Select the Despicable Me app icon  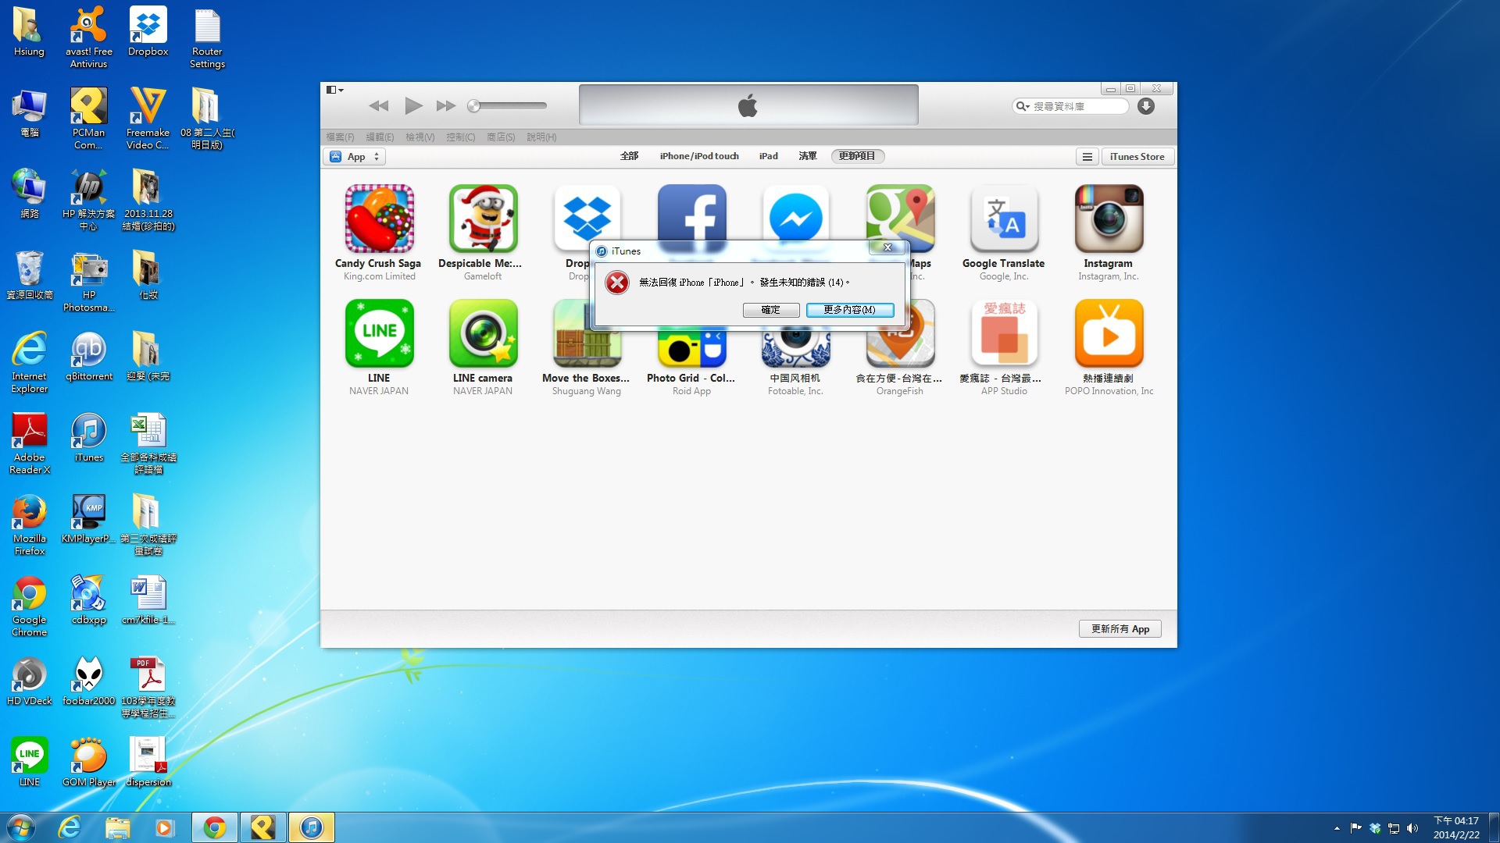click(x=483, y=219)
